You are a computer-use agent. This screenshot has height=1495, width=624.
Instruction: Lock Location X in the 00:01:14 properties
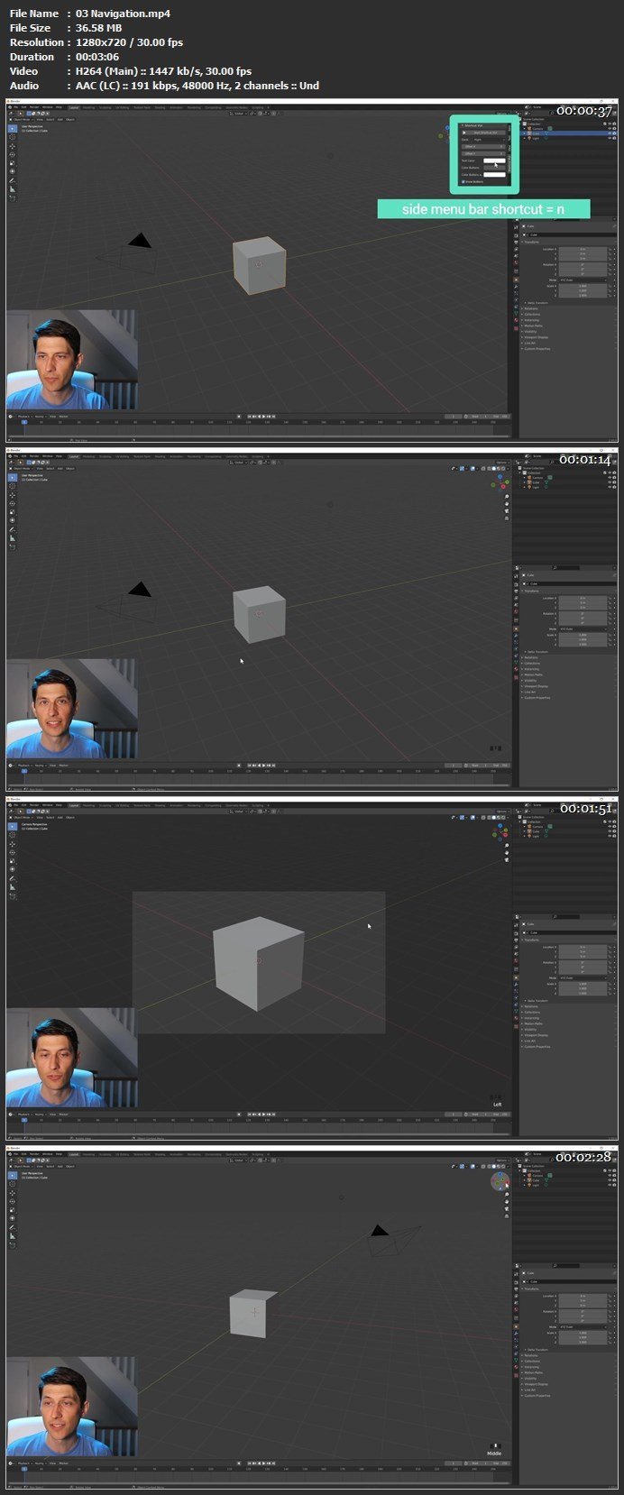(610, 598)
